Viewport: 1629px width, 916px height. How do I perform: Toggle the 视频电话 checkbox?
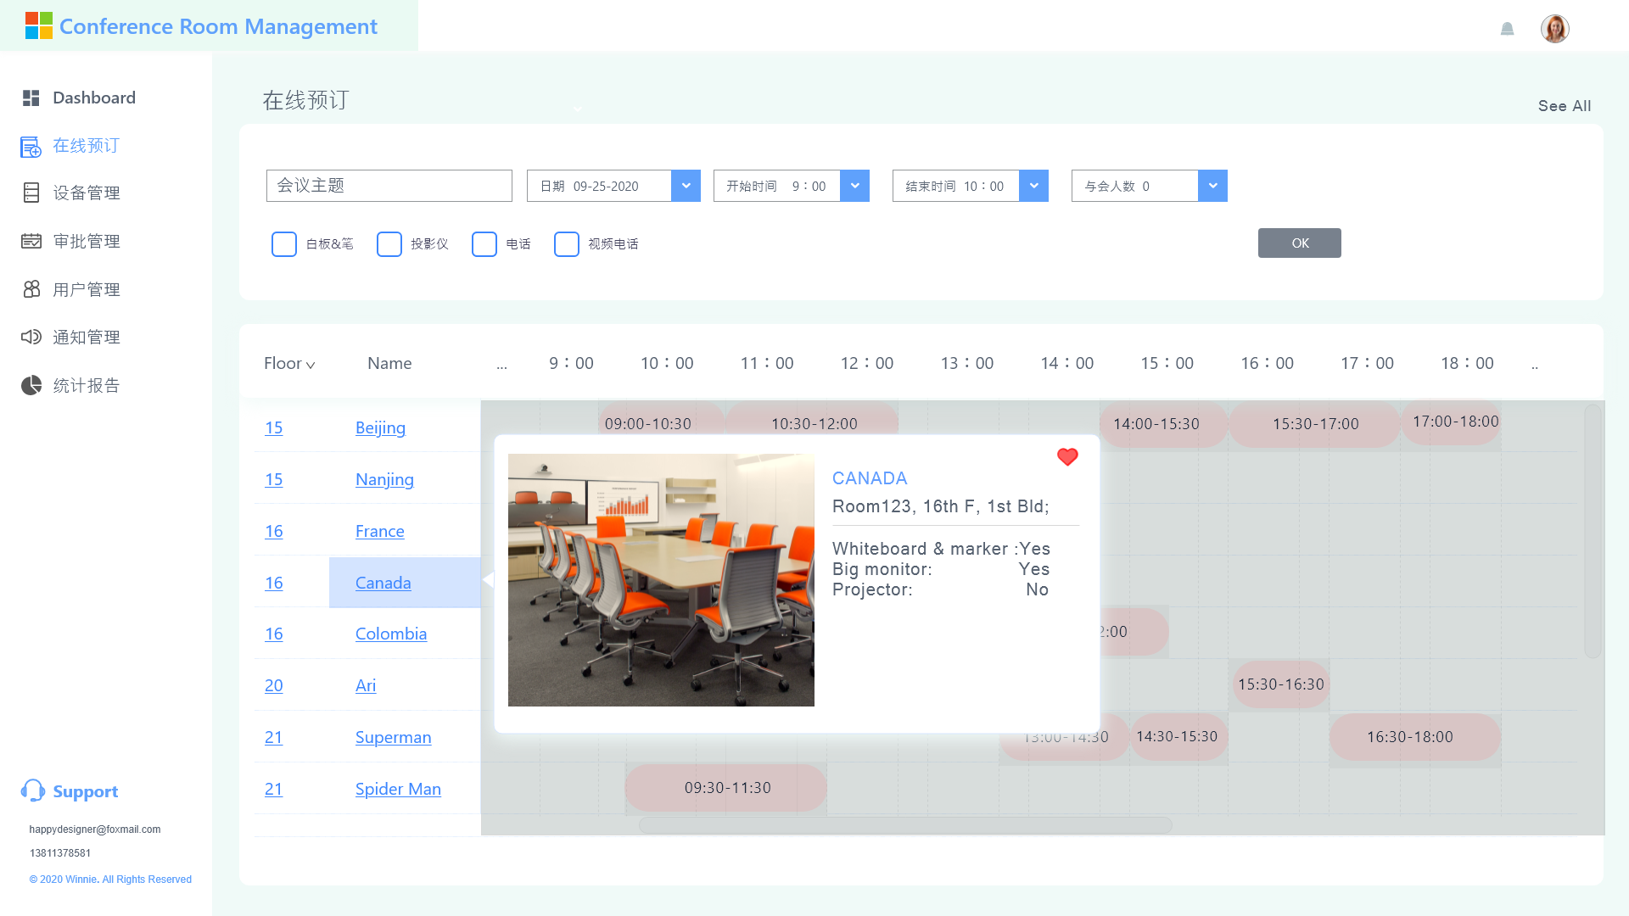(x=567, y=244)
